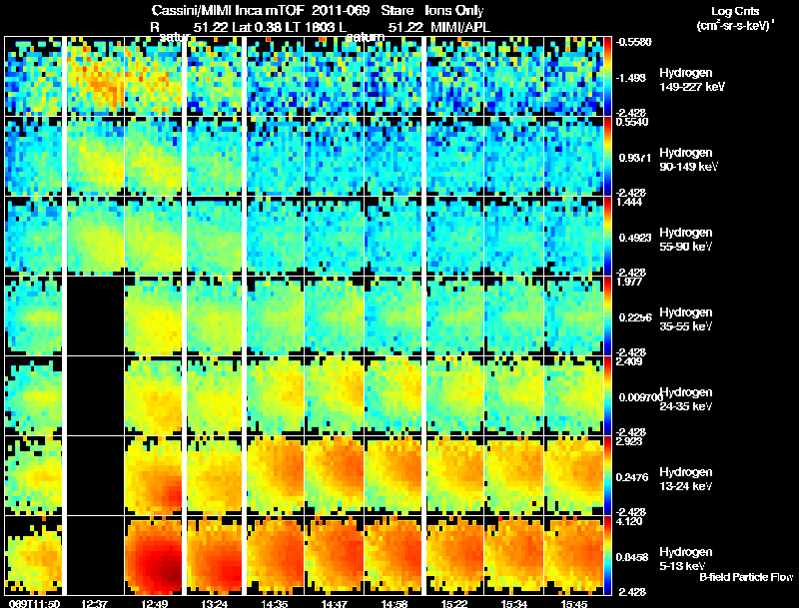Image resolution: width=799 pixels, height=608 pixels.
Task: Click the -1.493 color scale midpoint
Action: 631,78
